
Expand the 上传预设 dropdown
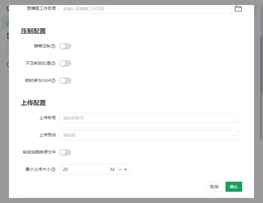point(149,135)
